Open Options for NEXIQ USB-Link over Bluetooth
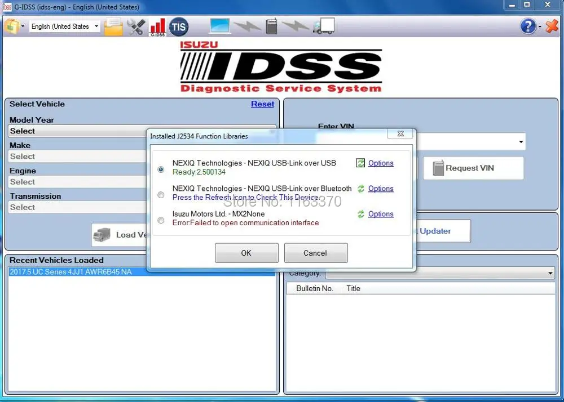Image resolution: width=564 pixels, height=402 pixels. pos(381,189)
